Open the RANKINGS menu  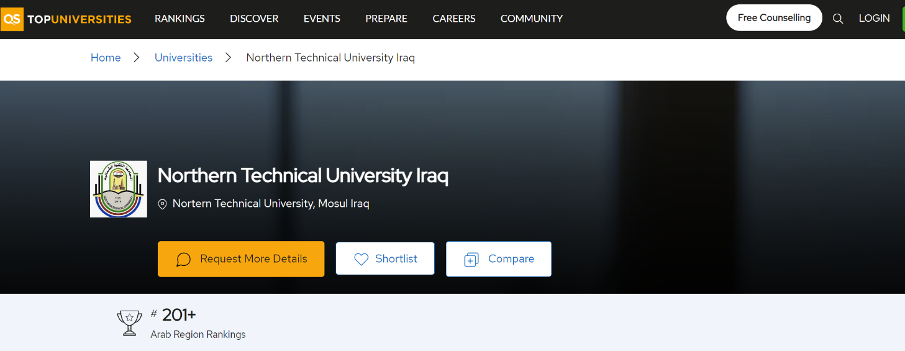(180, 19)
